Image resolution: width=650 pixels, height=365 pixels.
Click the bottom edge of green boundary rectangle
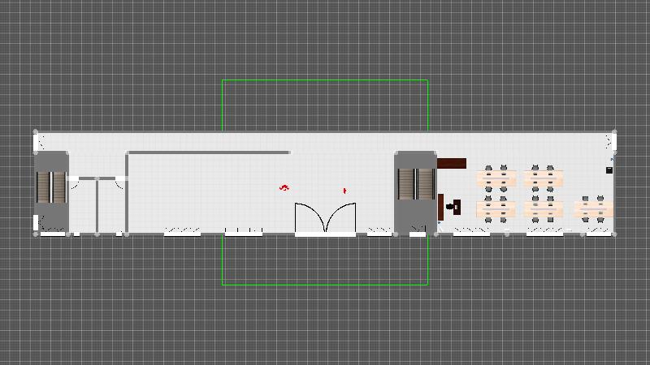coord(325,285)
